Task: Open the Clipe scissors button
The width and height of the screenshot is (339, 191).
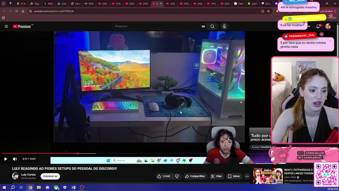Action: (216, 176)
